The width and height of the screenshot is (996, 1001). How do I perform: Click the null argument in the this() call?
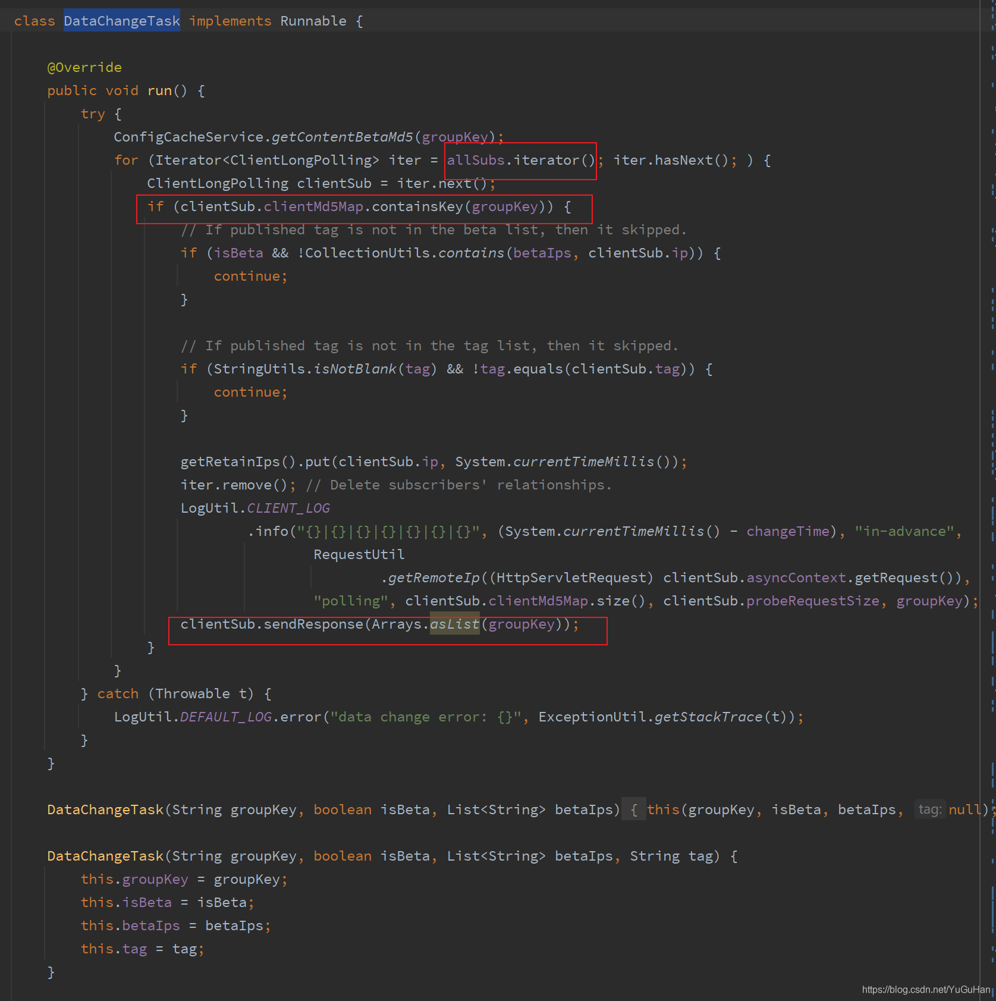[x=964, y=809]
